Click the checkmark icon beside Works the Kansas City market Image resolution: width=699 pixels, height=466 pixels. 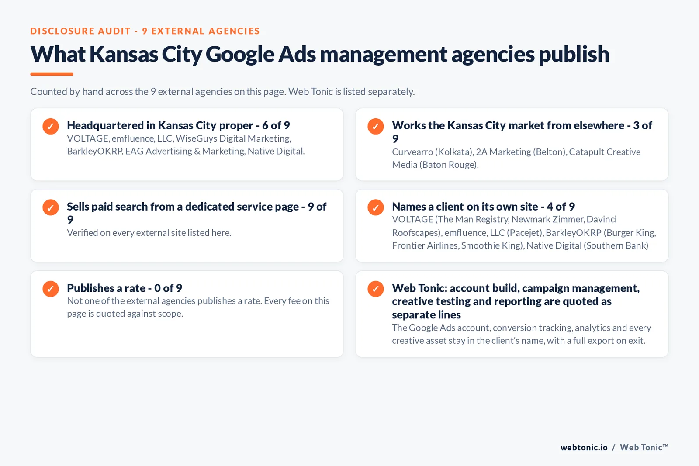click(x=376, y=126)
